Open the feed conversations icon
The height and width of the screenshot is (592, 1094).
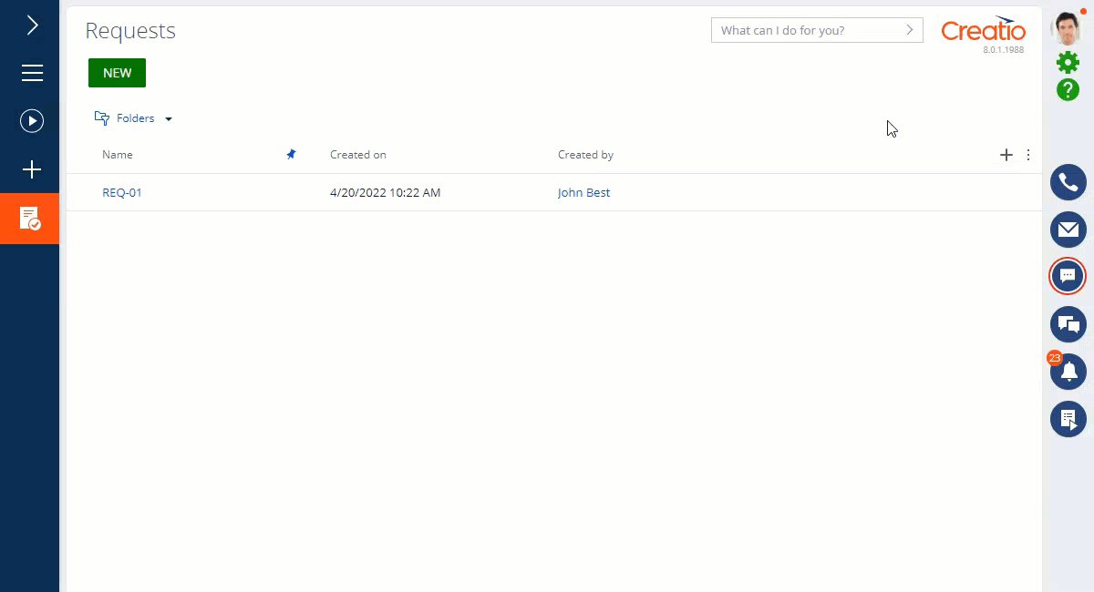(1068, 324)
